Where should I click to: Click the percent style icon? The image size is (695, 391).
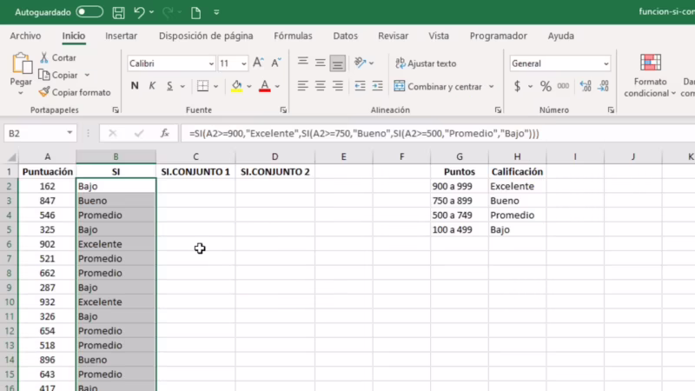coord(546,86)
